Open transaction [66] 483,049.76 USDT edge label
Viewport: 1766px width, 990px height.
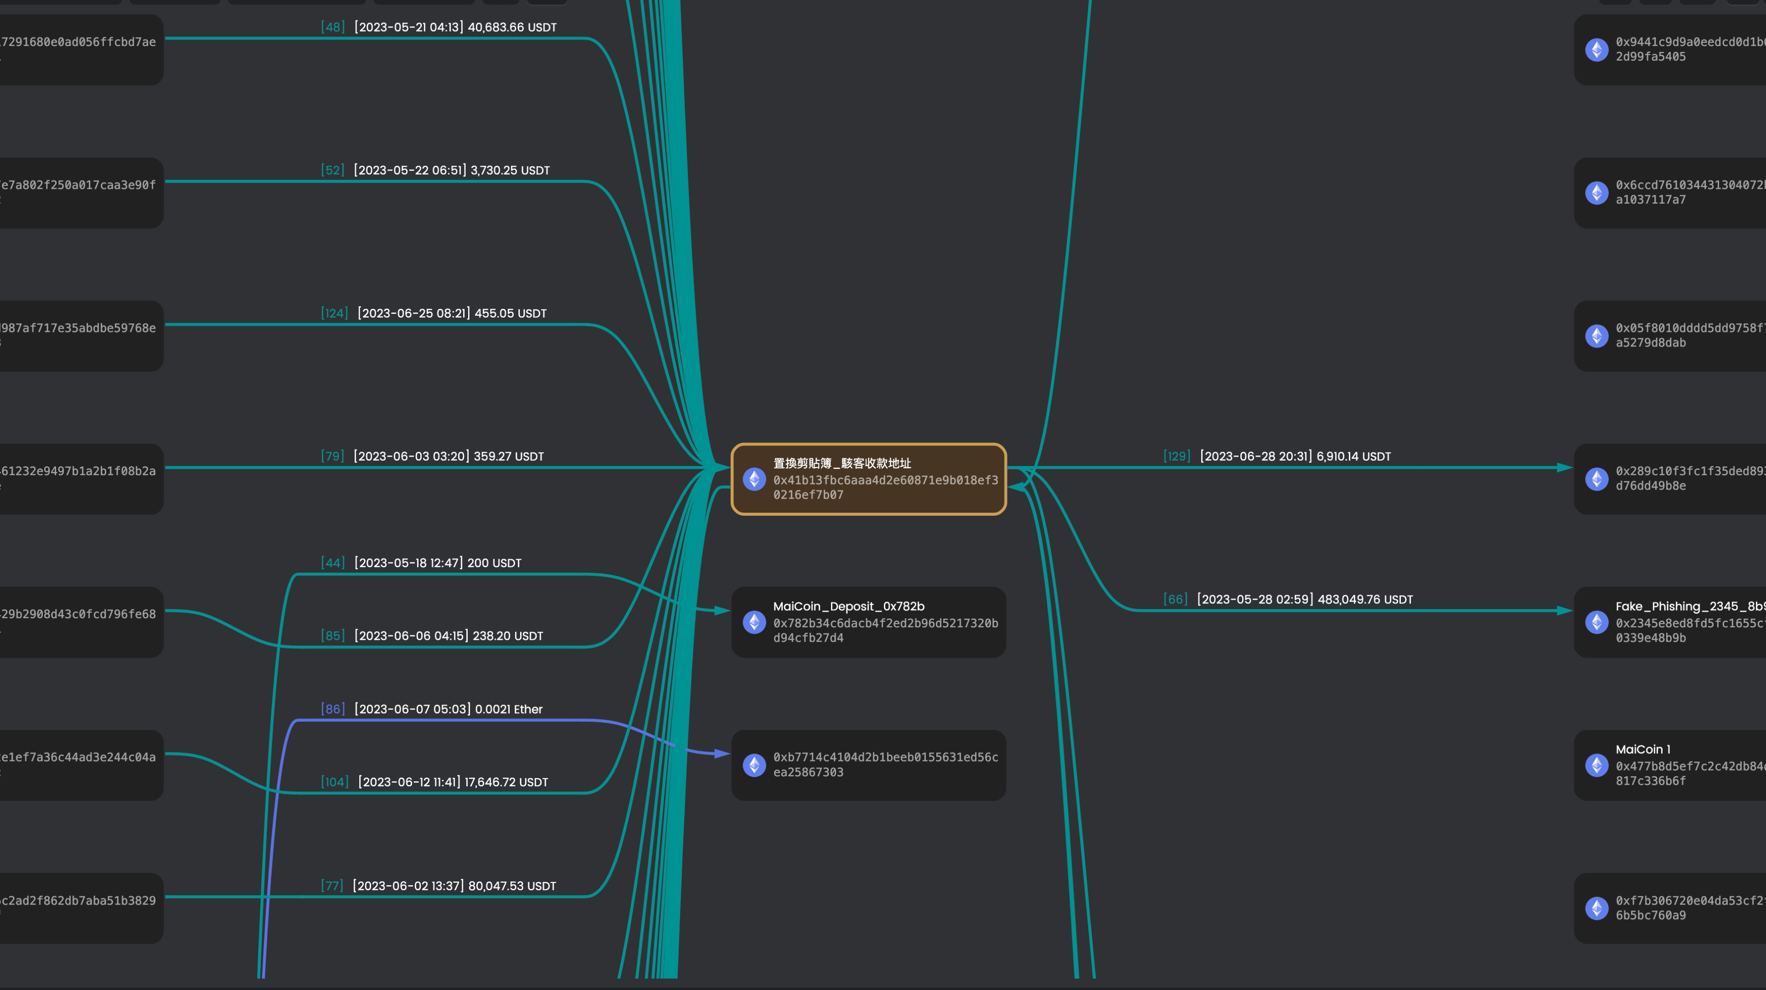tap(1288, 599)
